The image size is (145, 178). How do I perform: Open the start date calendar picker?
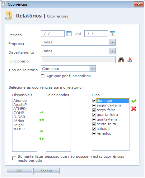69,34
